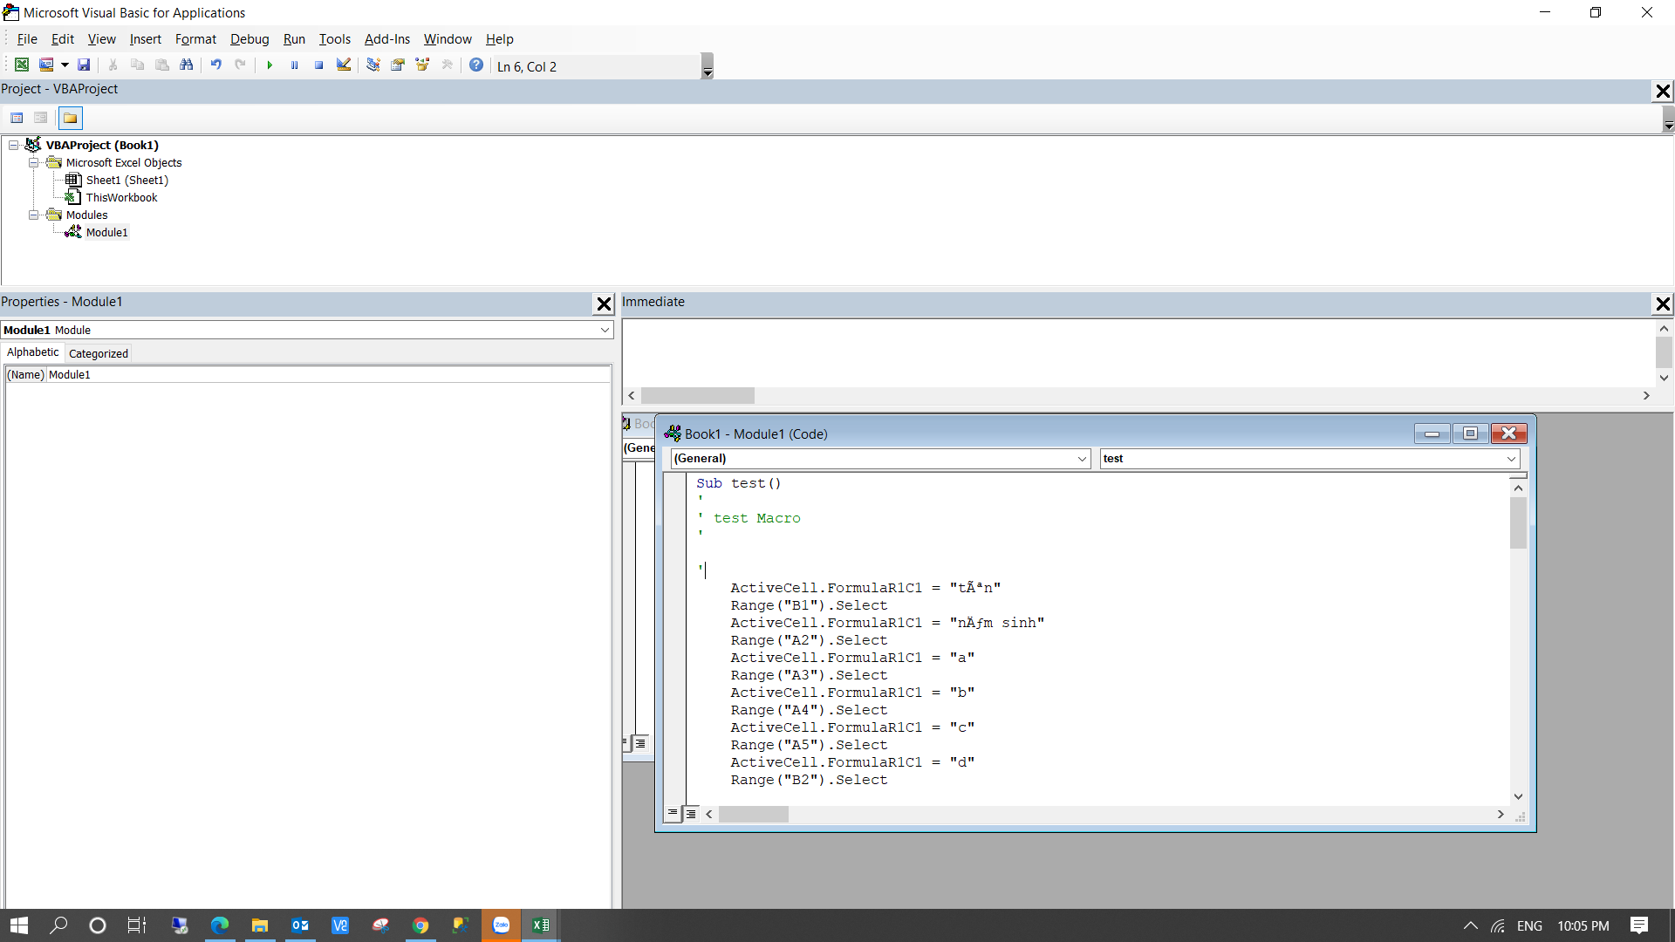Viewport: 1675px width, 942px height.
Task: Undo the last action
Action: point(215,65)
